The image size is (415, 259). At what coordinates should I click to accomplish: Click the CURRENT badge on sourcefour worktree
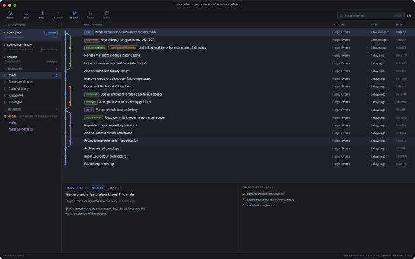tap(51, 33)
